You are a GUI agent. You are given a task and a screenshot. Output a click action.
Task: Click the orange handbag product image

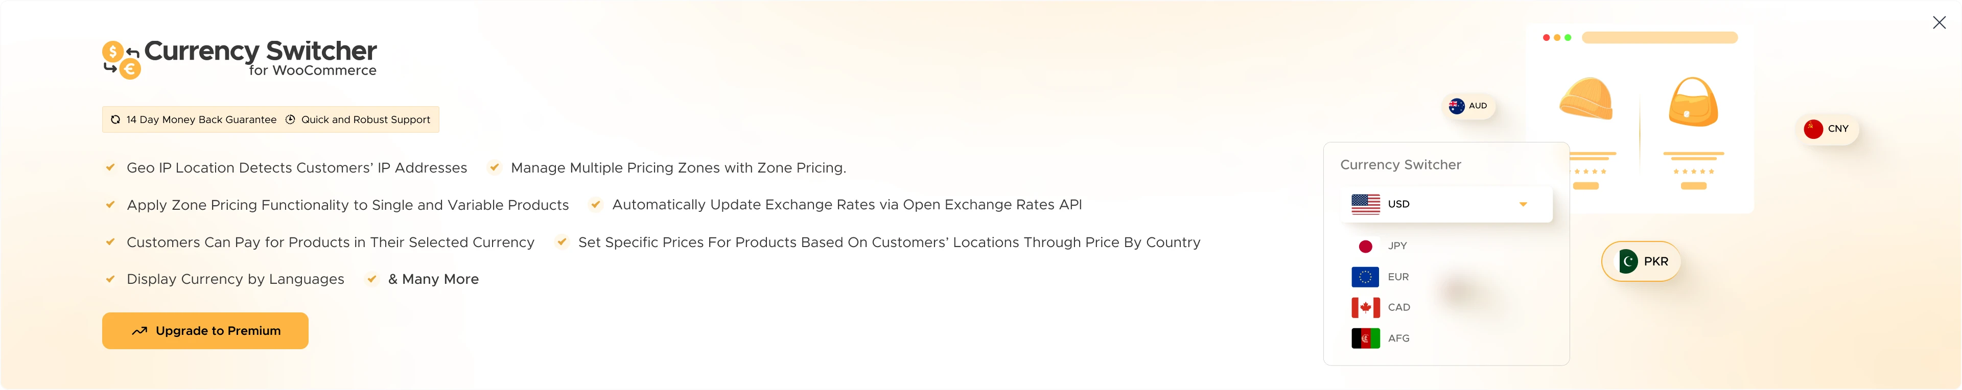1693,102
